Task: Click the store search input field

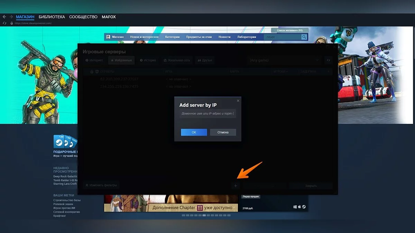Action: (282, 37)
